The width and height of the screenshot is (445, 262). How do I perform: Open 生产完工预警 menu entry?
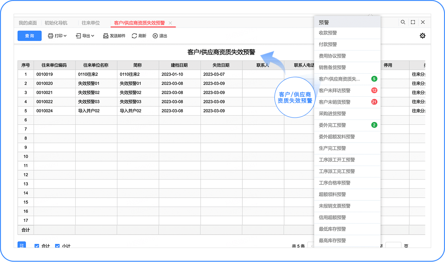coord(347,148)
